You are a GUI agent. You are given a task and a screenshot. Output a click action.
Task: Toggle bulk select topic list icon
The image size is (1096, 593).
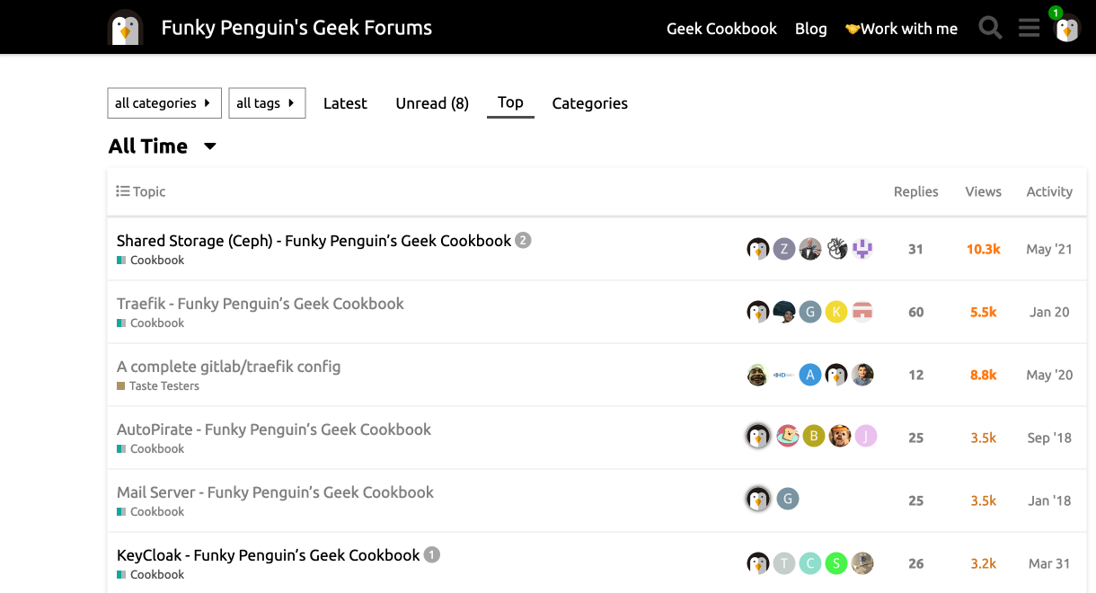click(x=123, y=191)
